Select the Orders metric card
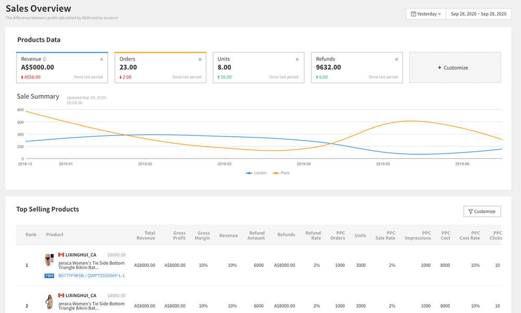Viewport: 521px width, 313px height. 160,68
